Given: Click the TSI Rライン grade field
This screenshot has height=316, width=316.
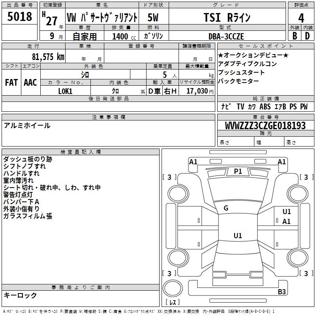Looking at the screenshot, I should 226,18.
